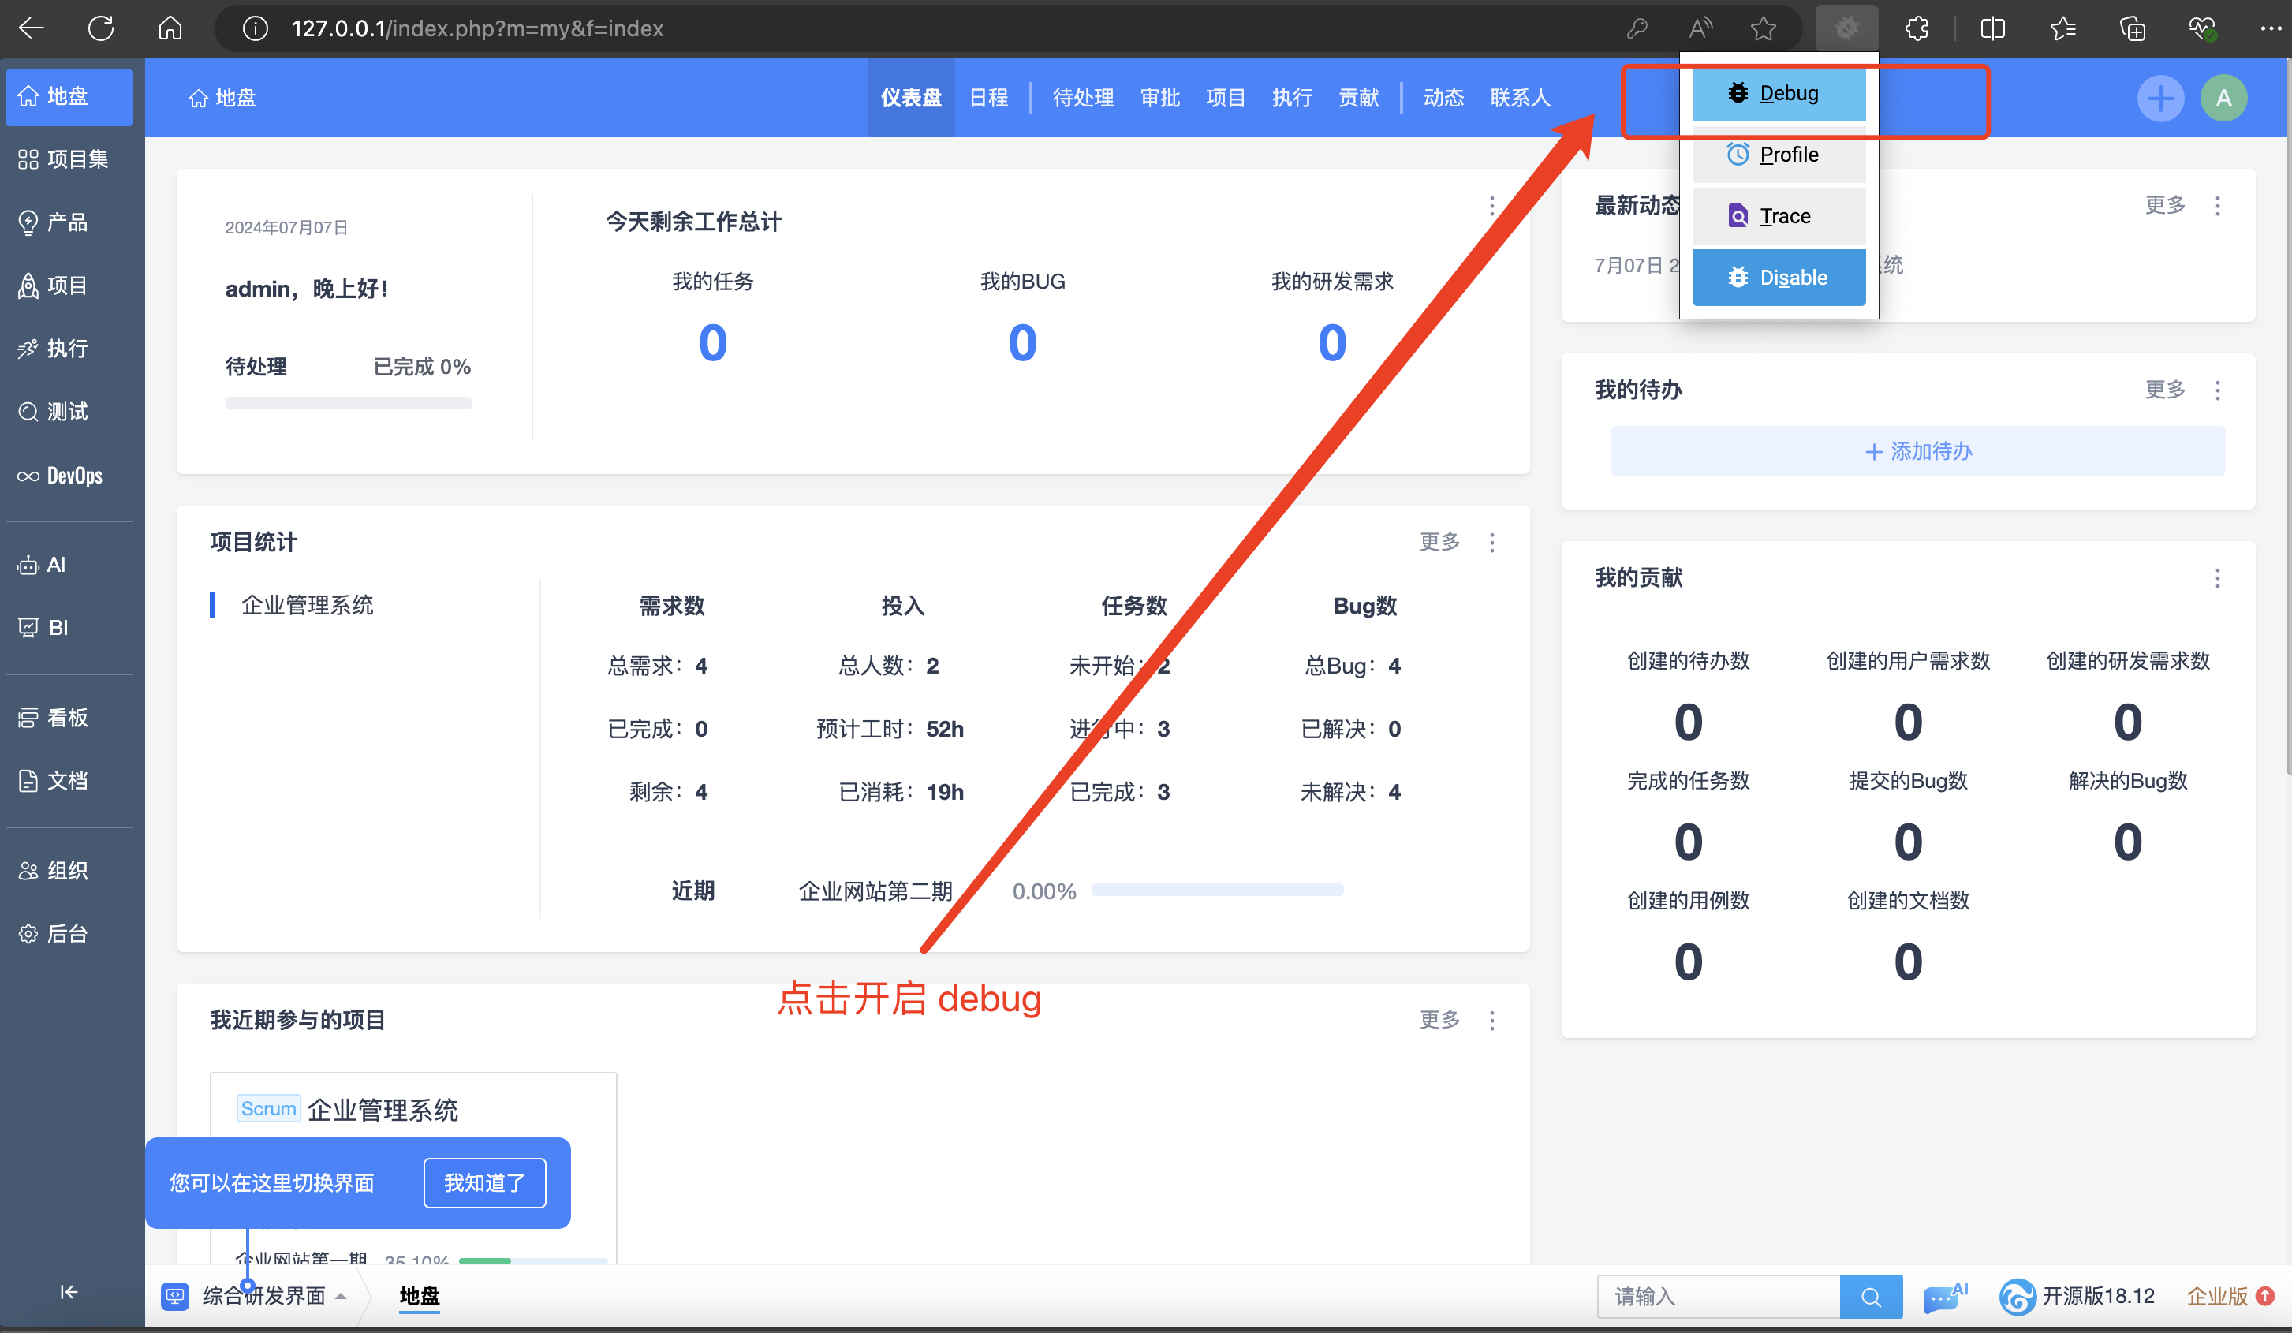Collapse the left sidebar with arrow icon
The image size is (2292, 1333).
click(x=68, y=1292)
